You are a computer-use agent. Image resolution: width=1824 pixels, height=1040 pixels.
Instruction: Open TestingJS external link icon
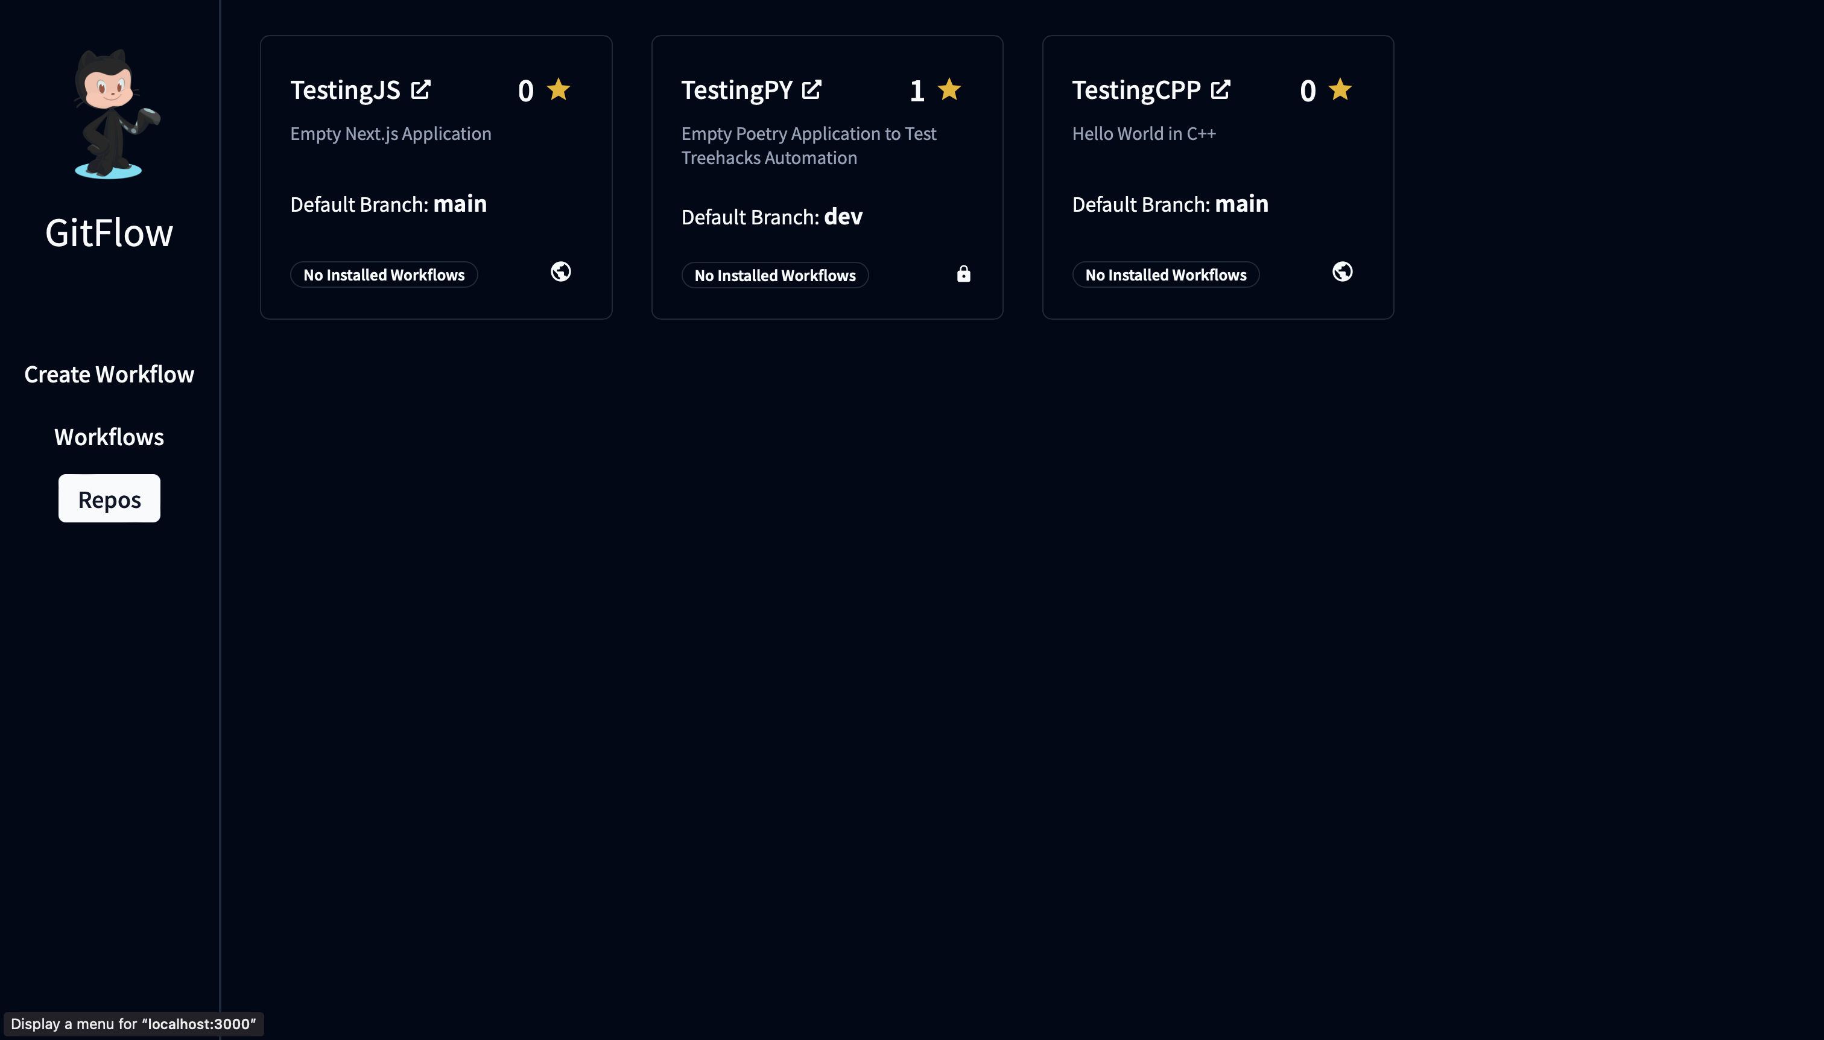[x=420, y=90]
